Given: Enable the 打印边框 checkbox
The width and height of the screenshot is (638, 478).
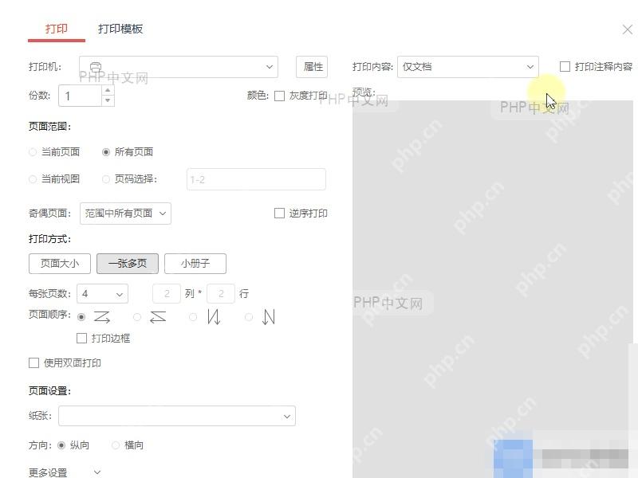Looking at the screenshot, I should pyautogui.click(x=82, y=338).
